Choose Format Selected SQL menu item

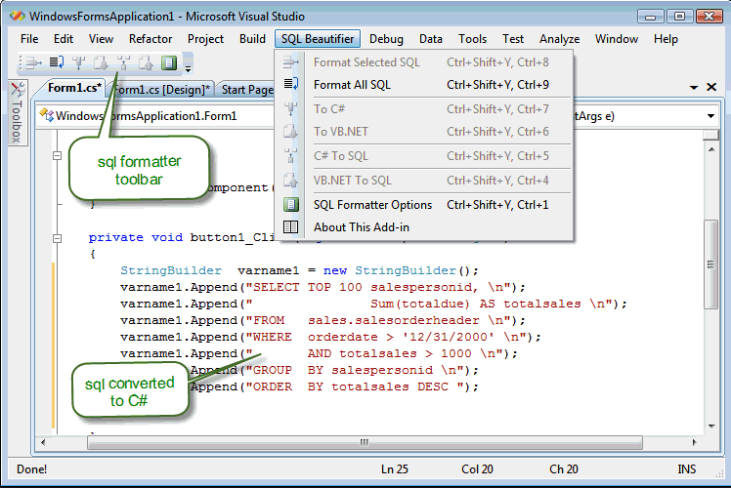click(424, 62)
